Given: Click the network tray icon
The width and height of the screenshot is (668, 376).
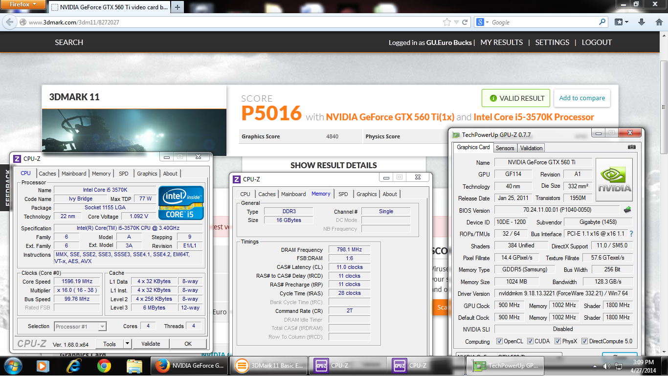Looking at the screenshot, I should 618,366.
